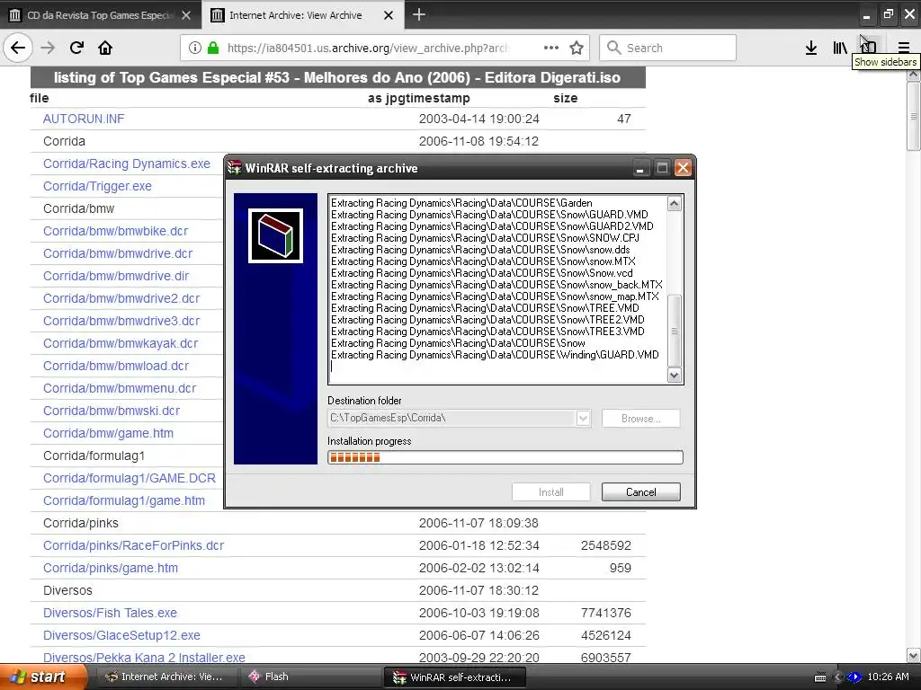
Task: Show site information icon in address bar
Action: click(195, 48)
